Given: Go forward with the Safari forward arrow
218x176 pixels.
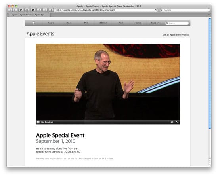Looking at the screenshot, I should pos(15,10).
